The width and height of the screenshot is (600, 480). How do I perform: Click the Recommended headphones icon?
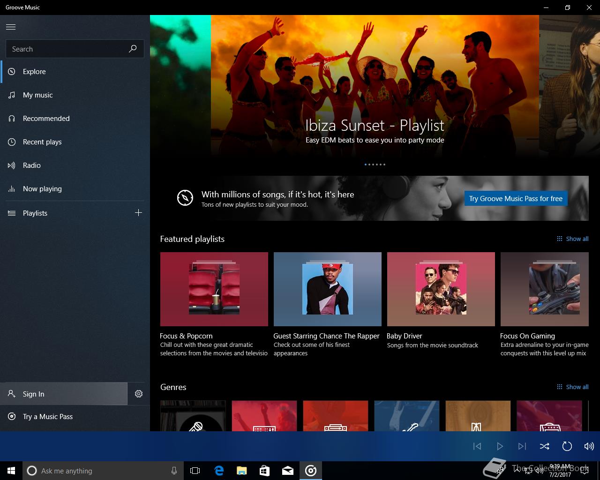click(x=12, y=119)
